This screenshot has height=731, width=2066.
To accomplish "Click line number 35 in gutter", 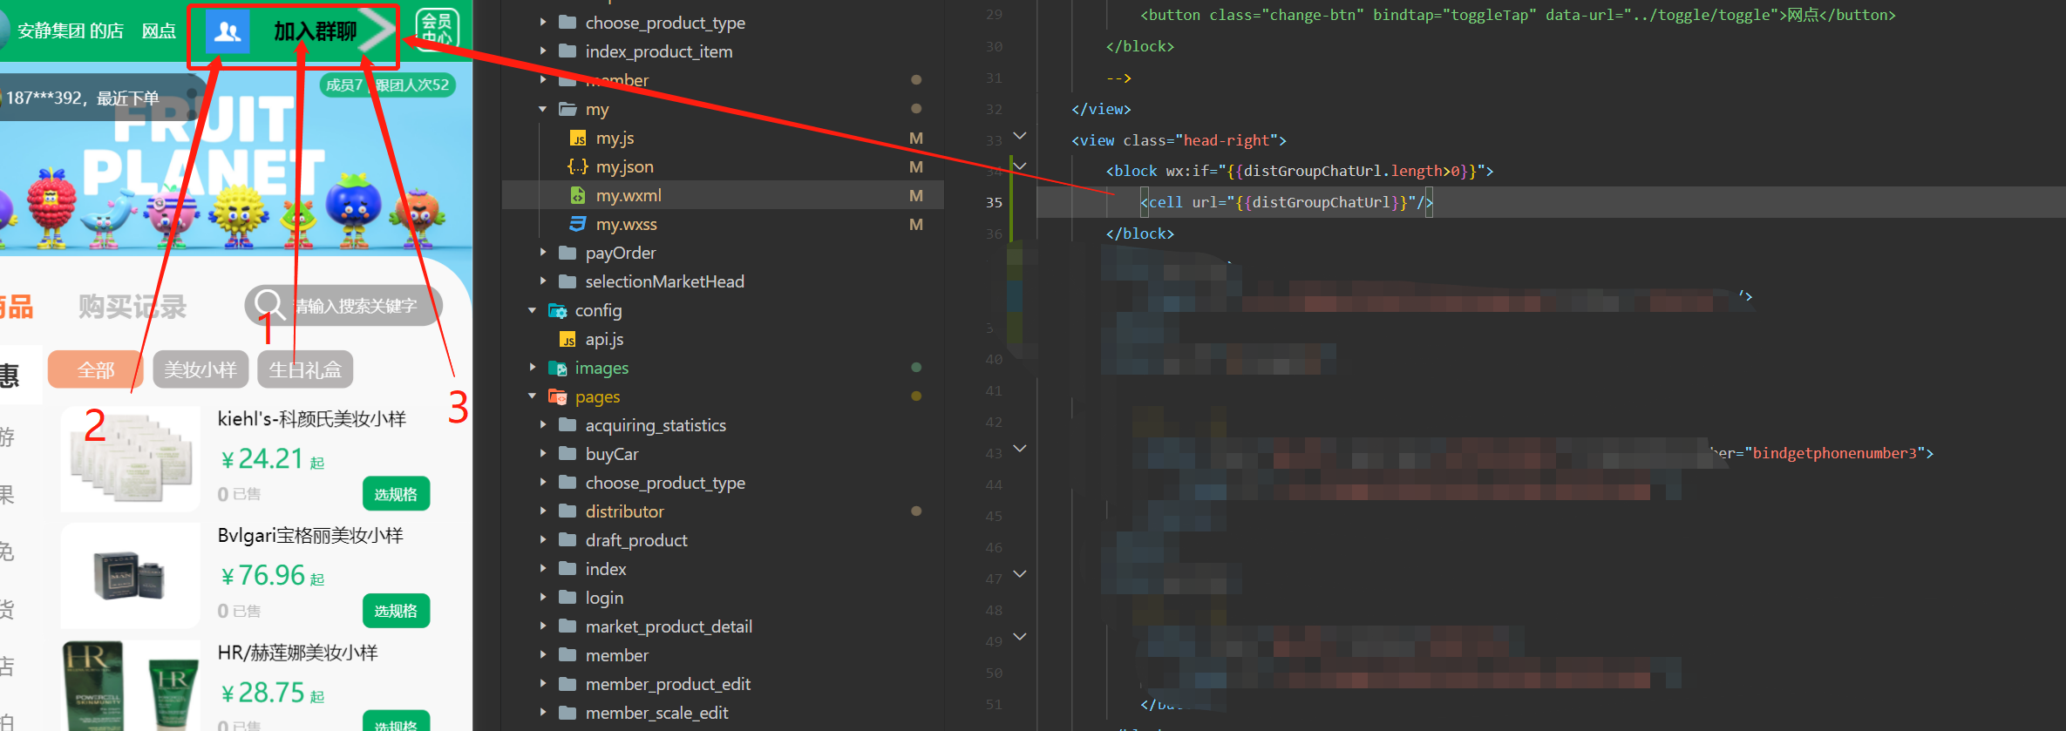I will (x=994, y=202).
